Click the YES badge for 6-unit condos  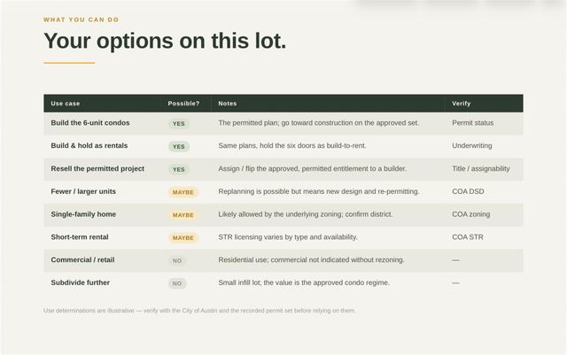tap(179, 124)
